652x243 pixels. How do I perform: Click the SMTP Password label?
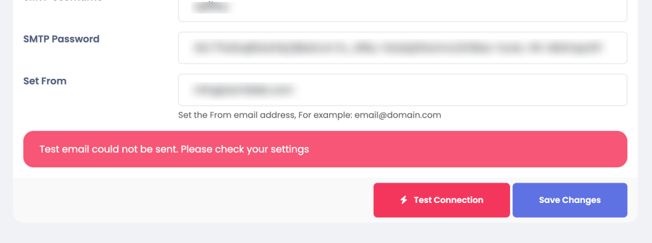click(x=61, y=39)
